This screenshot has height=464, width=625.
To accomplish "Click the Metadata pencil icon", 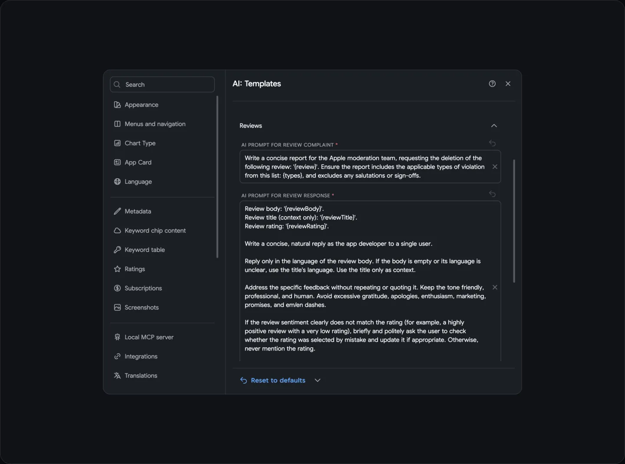I will (x=117, y=211).
